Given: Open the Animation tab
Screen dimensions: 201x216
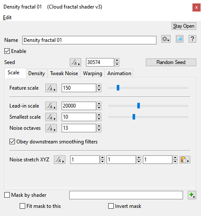Looking at the screenshot, I should pyautogui.click(x=119, y=73).
